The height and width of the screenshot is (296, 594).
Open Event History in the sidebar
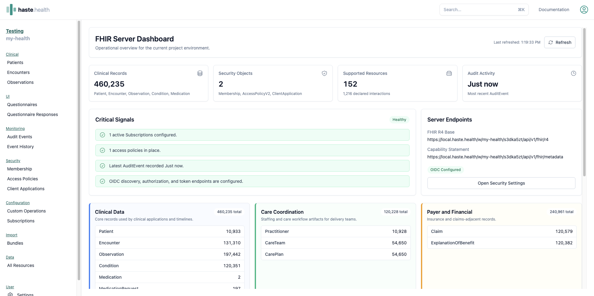point(20,147)
